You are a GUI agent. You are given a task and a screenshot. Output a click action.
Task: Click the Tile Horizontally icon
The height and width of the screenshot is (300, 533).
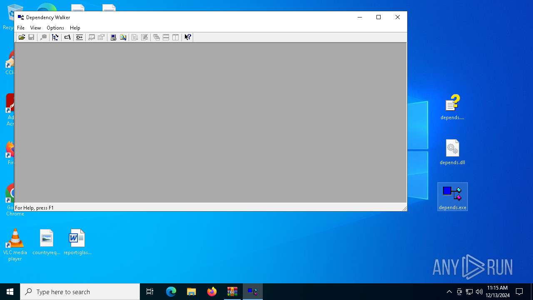click(166, 37)
